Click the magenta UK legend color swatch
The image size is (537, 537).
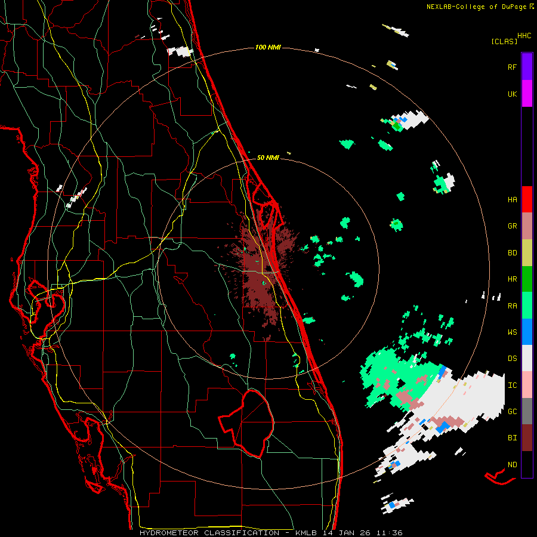click(x=527, y=94)
